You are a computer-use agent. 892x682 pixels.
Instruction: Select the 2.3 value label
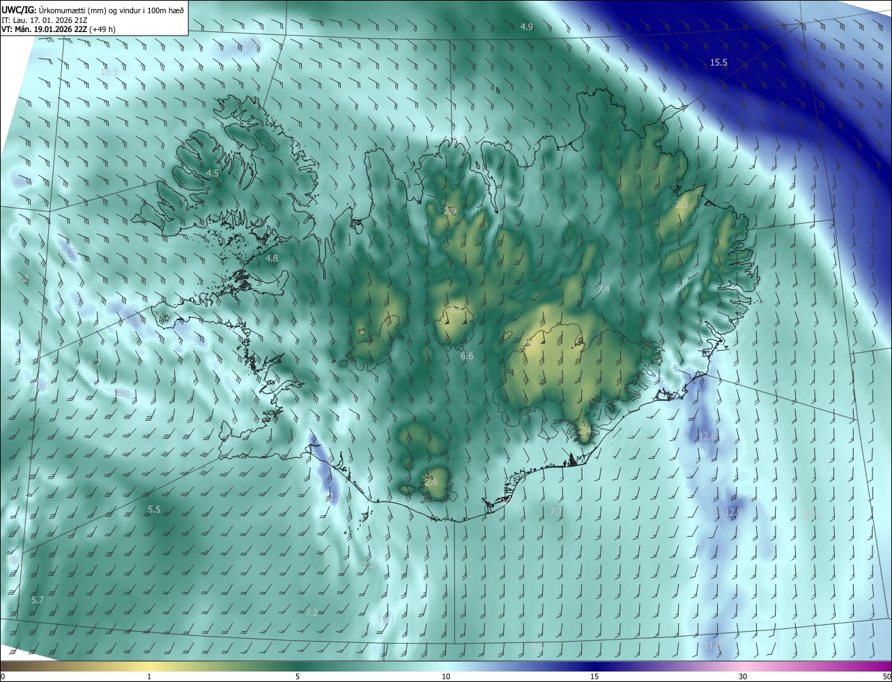point(682,205)
